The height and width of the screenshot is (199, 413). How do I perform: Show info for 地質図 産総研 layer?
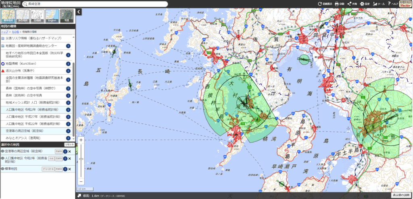click(x=68, y=46)
